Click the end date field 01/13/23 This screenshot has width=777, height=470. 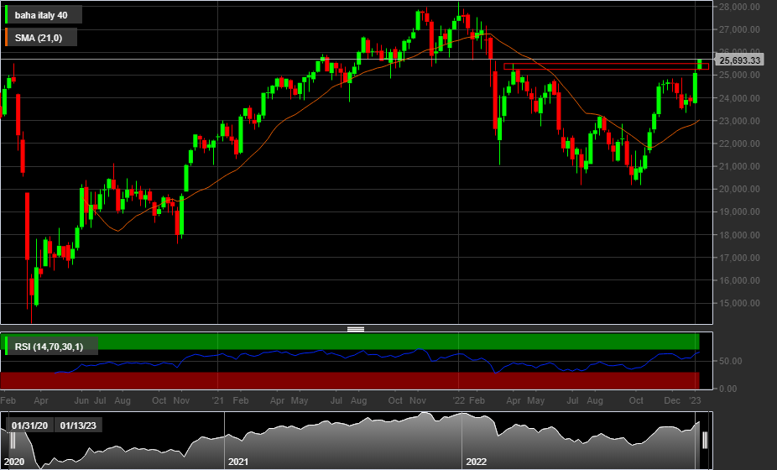pyautogui.click(x=78, y=426)
